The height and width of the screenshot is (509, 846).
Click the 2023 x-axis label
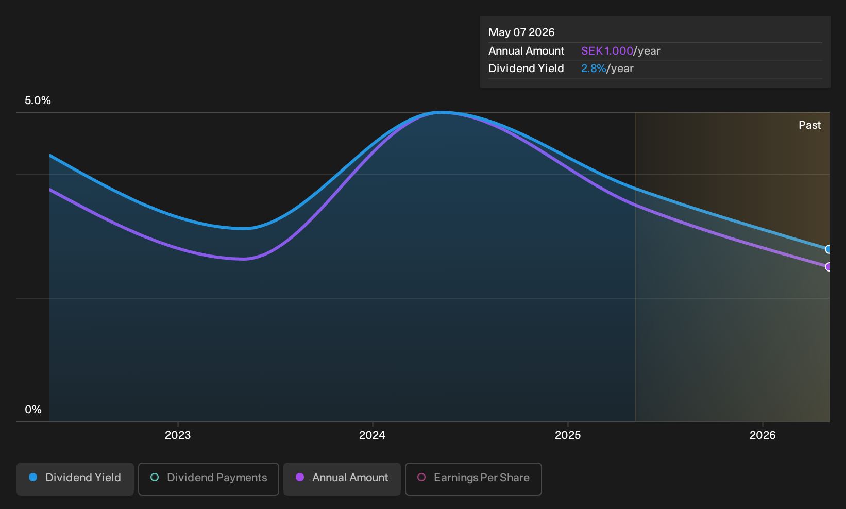[x=178, y=435]
